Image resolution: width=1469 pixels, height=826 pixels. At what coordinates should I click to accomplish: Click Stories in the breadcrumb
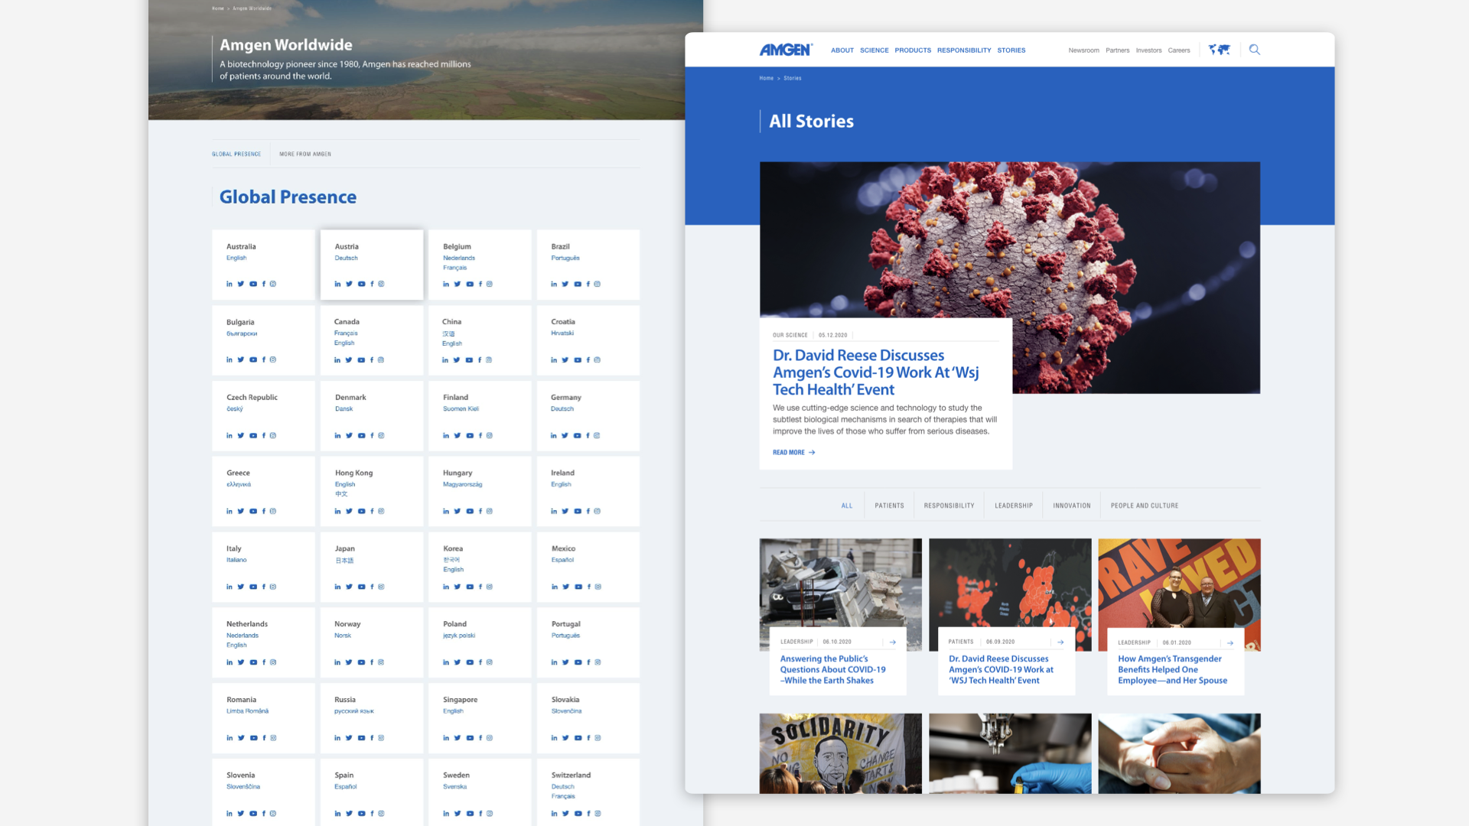792,78
